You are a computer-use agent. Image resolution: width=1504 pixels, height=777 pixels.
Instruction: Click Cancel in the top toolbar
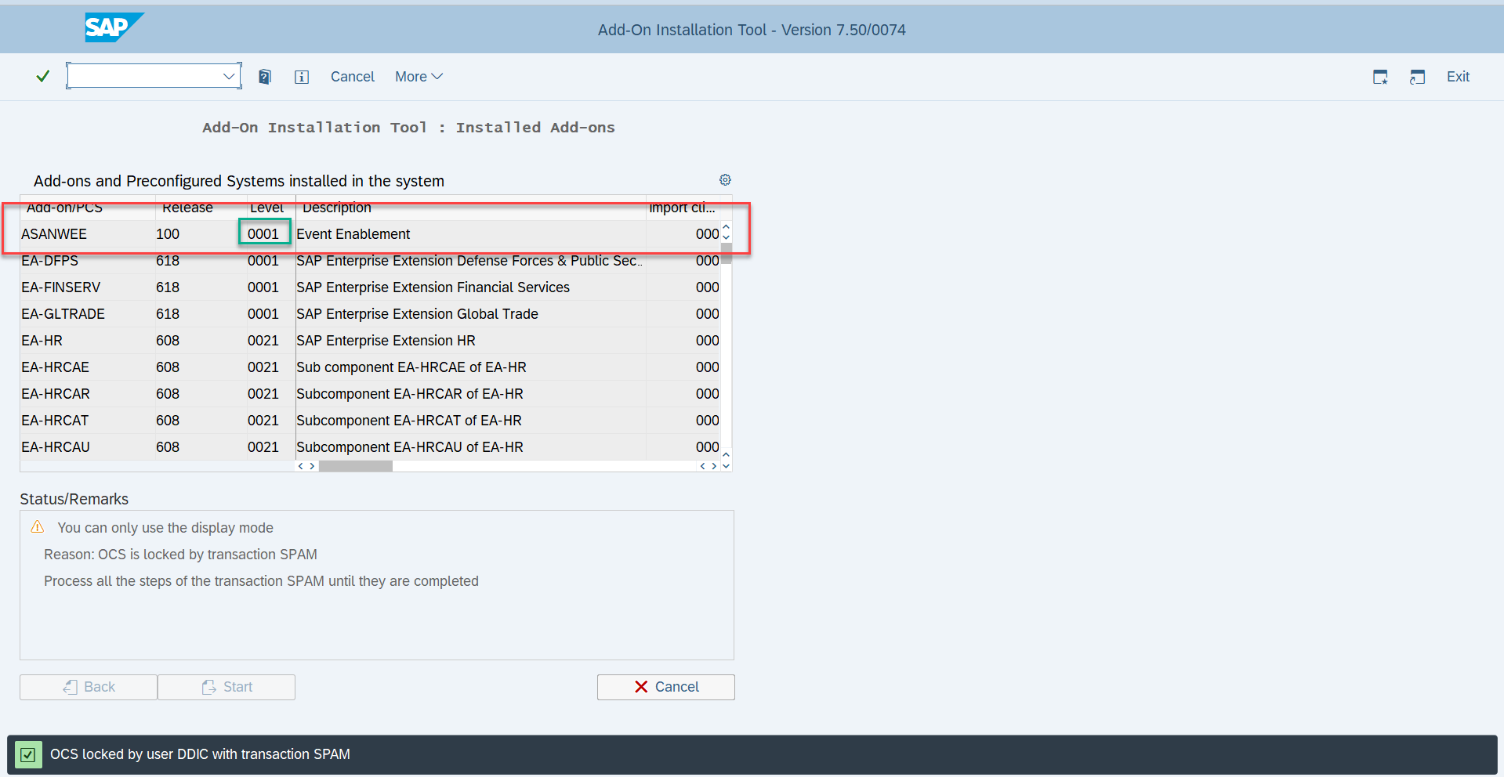tap(353, 77)
